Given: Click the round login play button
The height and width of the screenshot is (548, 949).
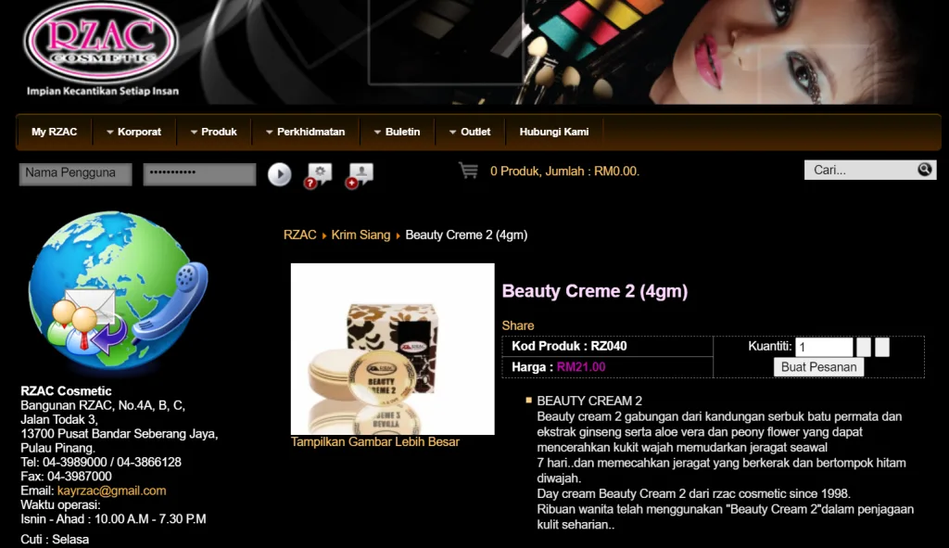Looking at the screenshot, I should coord(280,174).
